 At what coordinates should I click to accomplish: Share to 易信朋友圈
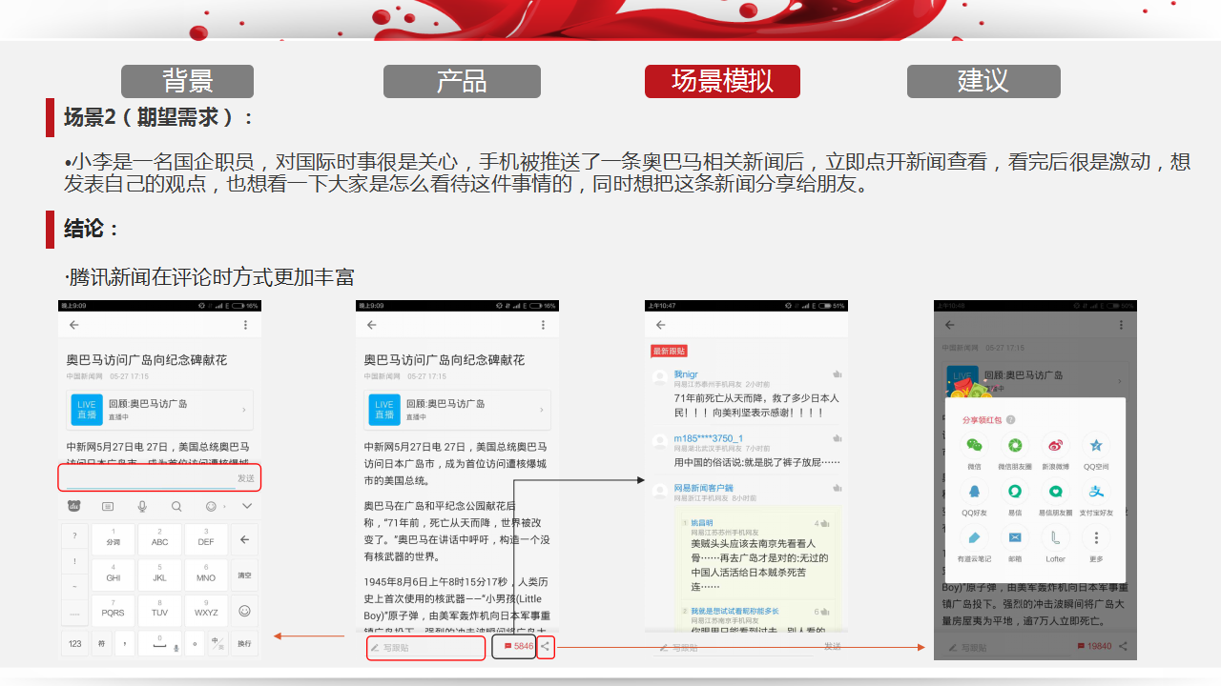(1055, 491)
